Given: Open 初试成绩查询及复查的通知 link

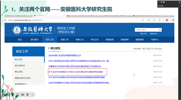Looking at the screenshot, I should click(x=77, y=77).
